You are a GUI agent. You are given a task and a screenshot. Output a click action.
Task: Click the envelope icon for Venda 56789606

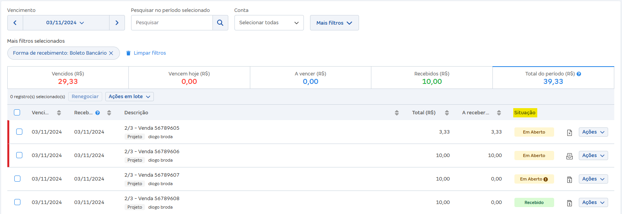tap(570, 156)
